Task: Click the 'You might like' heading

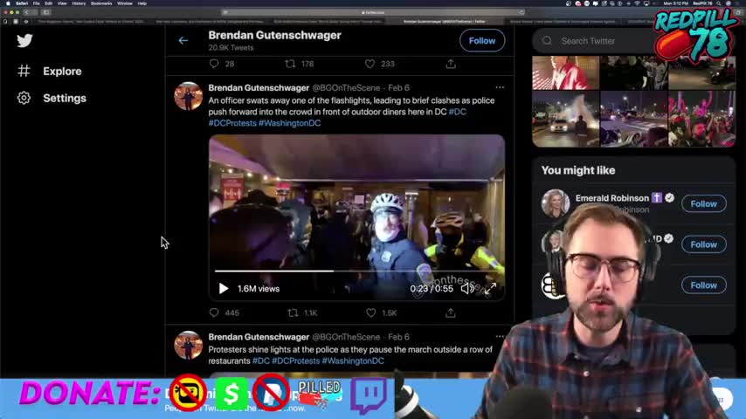Action: click(578, 170)
